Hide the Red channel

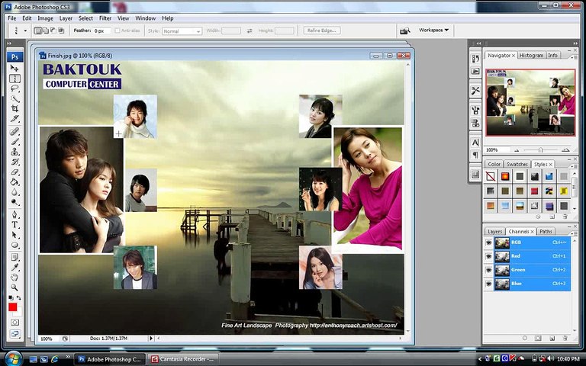point(488,256)
